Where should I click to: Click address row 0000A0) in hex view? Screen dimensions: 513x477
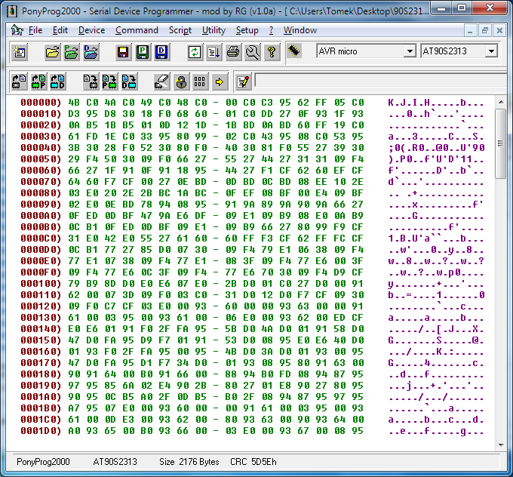(x=41, y=215)
